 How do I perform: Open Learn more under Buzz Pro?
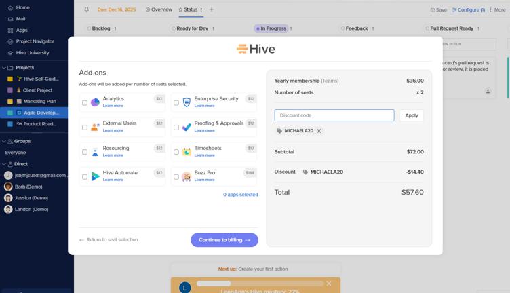click(204, 180)
